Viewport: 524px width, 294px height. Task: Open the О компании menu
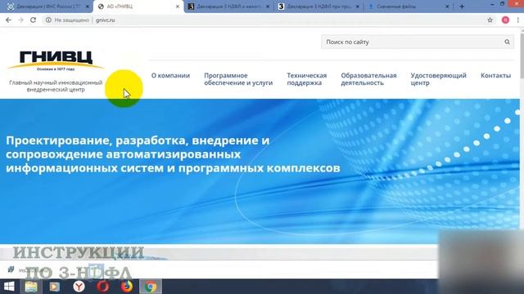[x=170, y=76]
